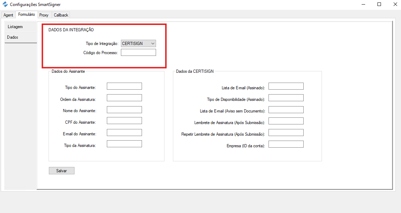The width and height of the screenshot is (401, 213).
Task: Click the Empresa (ID da conta) field
Action: pos(286,144)
